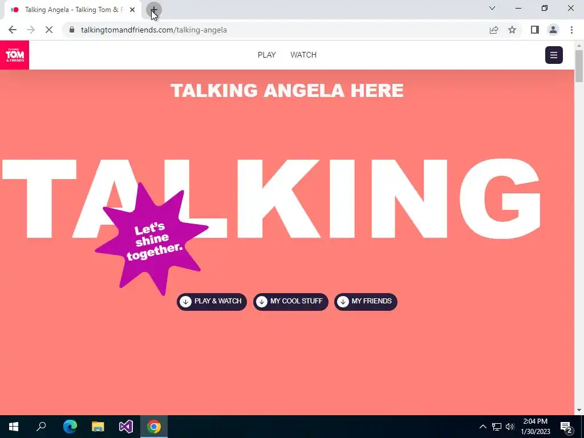Click the Chrome taskbar icon
Image resolution: width=584 pixels, height=438 pixels.
coord(154,427)
